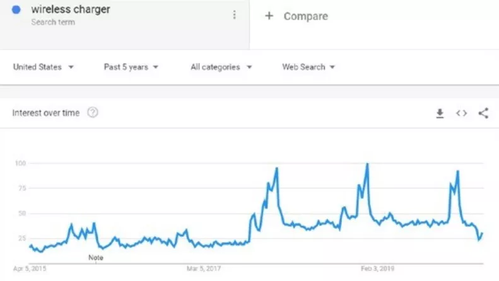Click the Feb 3, 2019 axis label
499x281 pixels.
(x=377, y=269)
